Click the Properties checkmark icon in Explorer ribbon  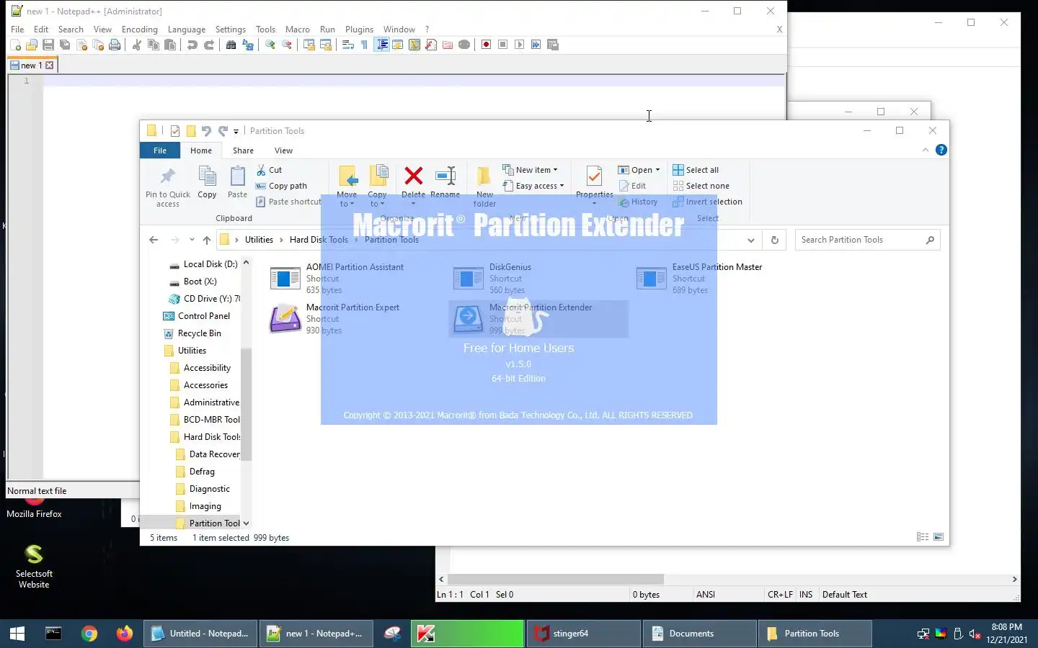pos(594,176)
